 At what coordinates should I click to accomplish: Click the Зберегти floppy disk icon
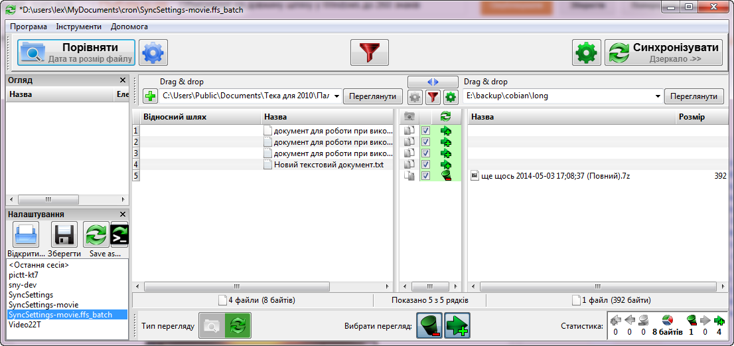click(x=64, y=235)
